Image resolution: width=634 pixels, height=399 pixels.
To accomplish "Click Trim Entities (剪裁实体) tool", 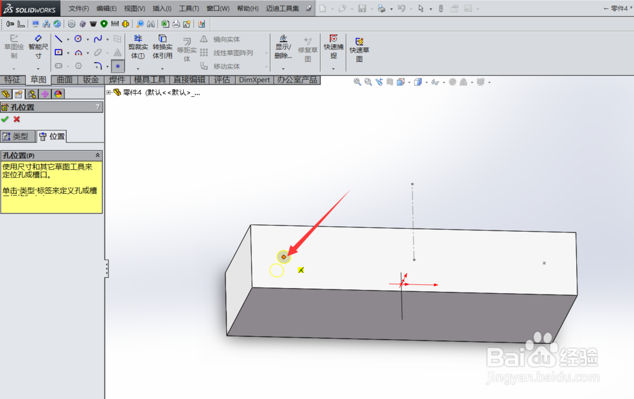I will pyautogui.click(x=138, y=47).
